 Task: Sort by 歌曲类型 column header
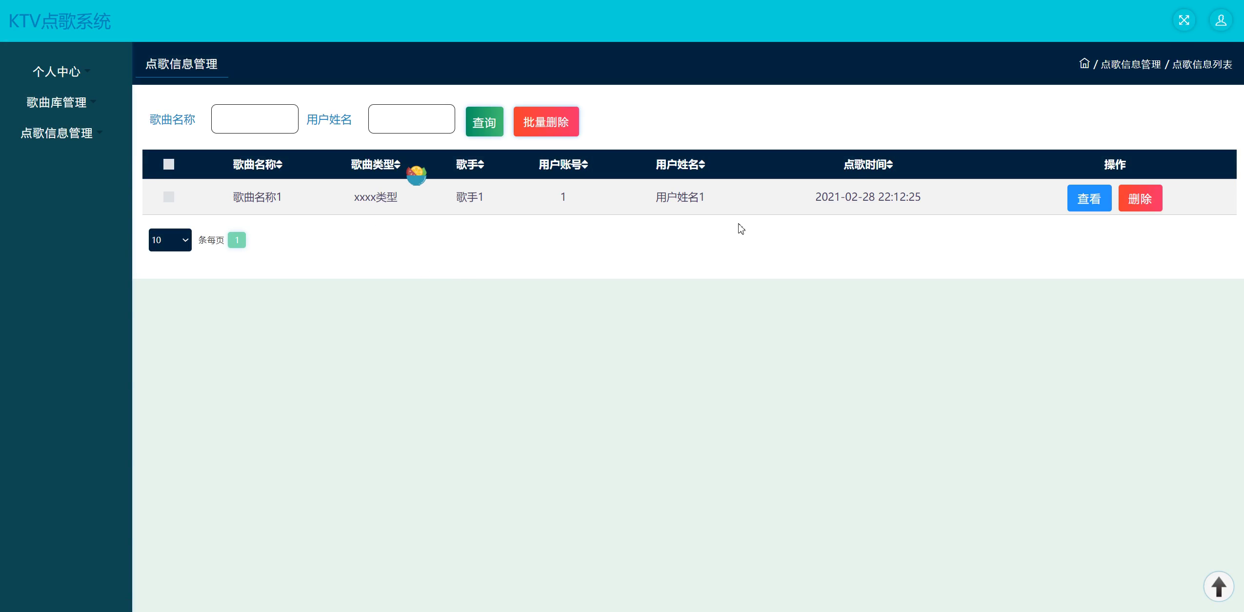(x=376, y=165)
